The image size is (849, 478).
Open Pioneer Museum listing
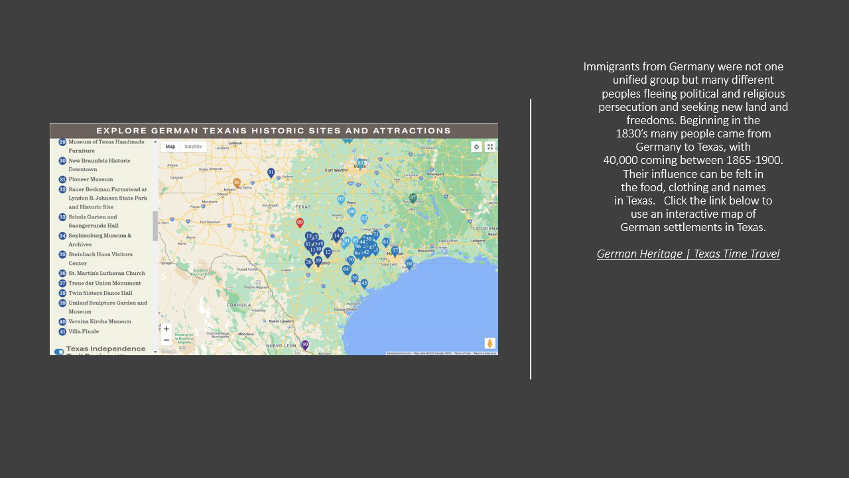click(86, 179)
